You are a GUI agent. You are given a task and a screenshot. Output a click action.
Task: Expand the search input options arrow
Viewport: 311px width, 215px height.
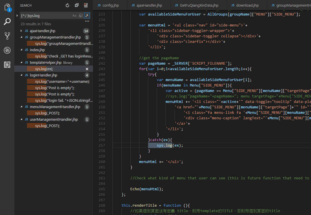click(x=18, y=16)
